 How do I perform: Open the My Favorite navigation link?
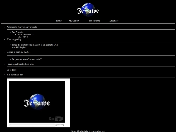point(95,21)
